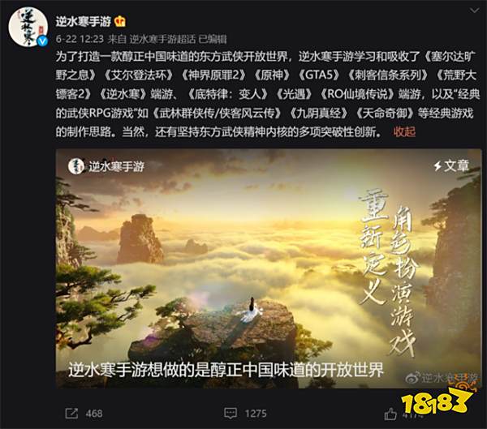Click small 逆水寒手游 logo inside article card

(x=76, y=166)
